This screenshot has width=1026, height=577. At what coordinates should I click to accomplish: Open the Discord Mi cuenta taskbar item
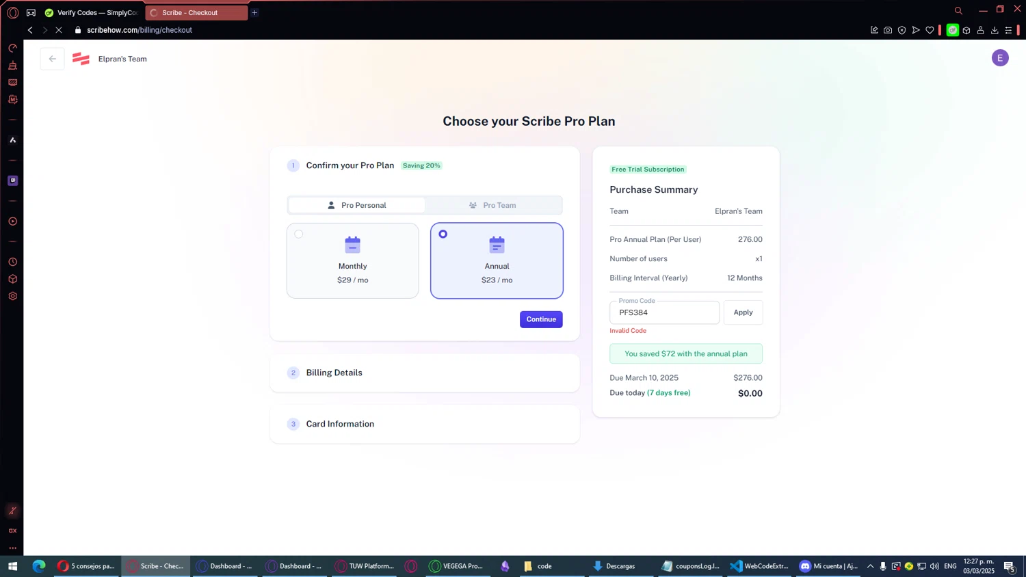(x=828, y=566)
